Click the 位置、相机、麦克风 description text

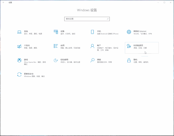point(141,62)
